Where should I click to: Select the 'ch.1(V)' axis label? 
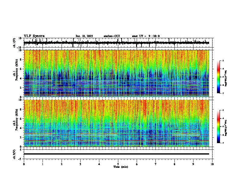click(x=14, y=43)
